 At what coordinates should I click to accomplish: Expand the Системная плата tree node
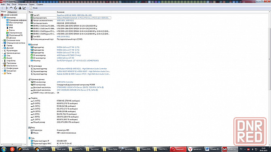tap(2, 40)
